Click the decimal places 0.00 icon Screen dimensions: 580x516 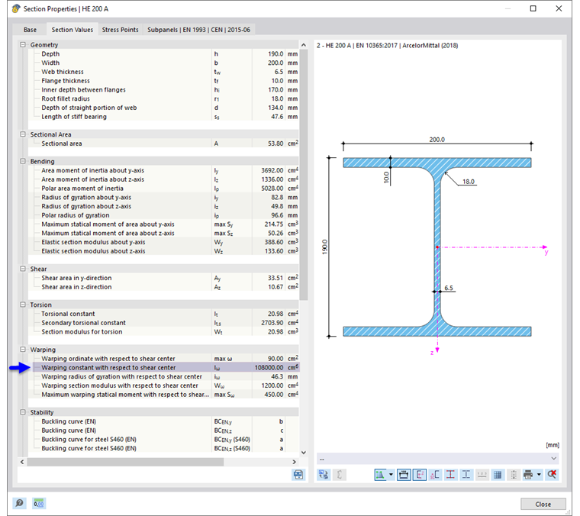click(38, 503)
